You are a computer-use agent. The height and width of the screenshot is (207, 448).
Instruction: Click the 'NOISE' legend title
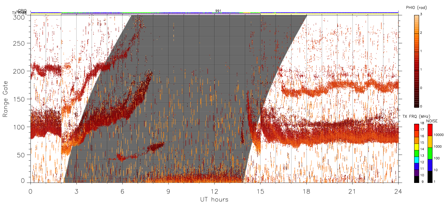point(432,121)
